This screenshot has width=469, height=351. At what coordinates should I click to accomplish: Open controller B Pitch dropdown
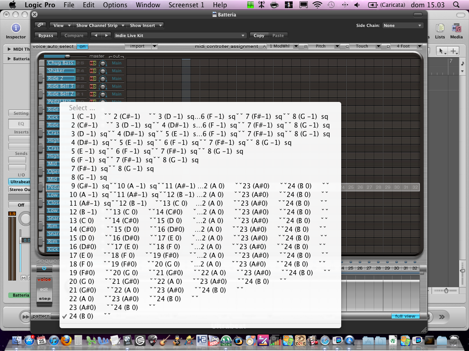tap(324, 46)
